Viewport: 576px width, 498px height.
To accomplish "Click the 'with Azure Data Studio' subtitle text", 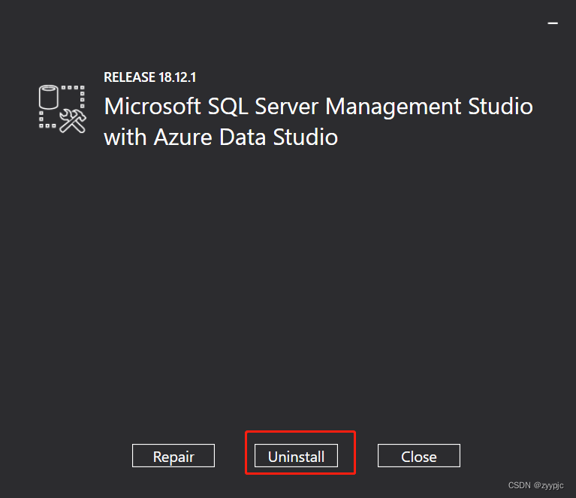I will click(221, 137).
